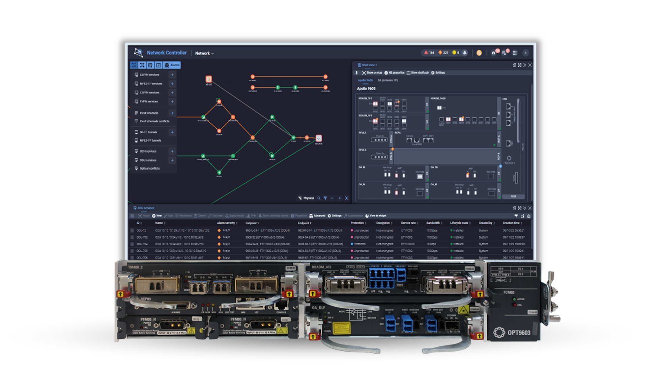The height and width of the screenshot is (372, 661).
Task: Open the Network Controller logo home
Action: tap(138, 53)
